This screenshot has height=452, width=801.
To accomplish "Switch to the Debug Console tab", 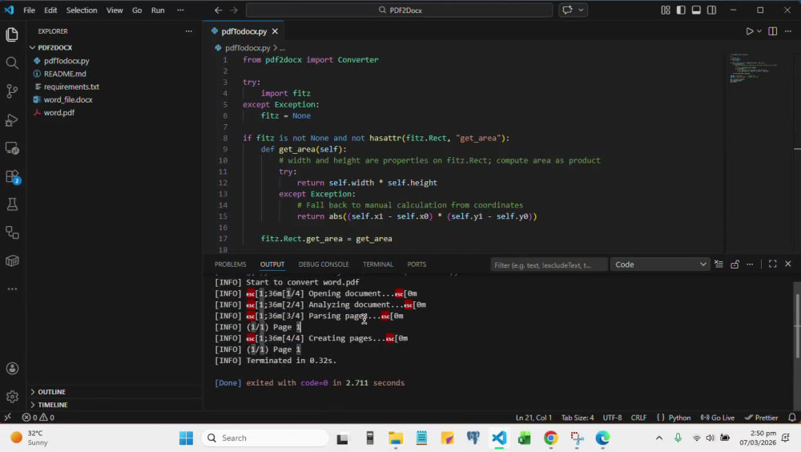I will point(324,264).
